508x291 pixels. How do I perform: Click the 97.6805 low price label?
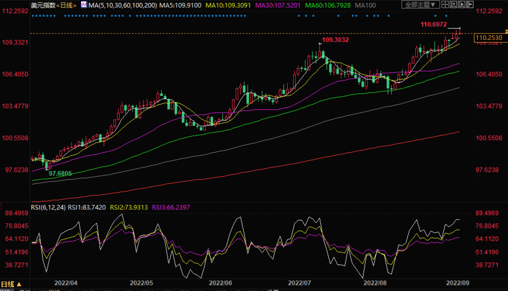coord(60,173)
